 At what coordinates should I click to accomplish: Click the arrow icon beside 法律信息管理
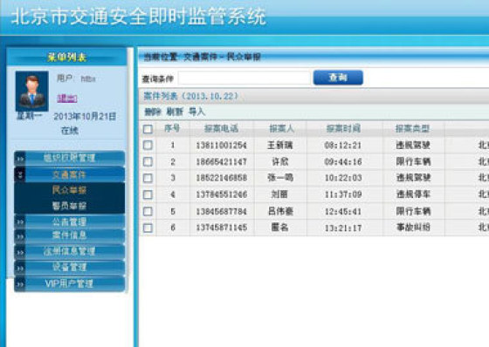pyautogui.click(x=20, y=252)
